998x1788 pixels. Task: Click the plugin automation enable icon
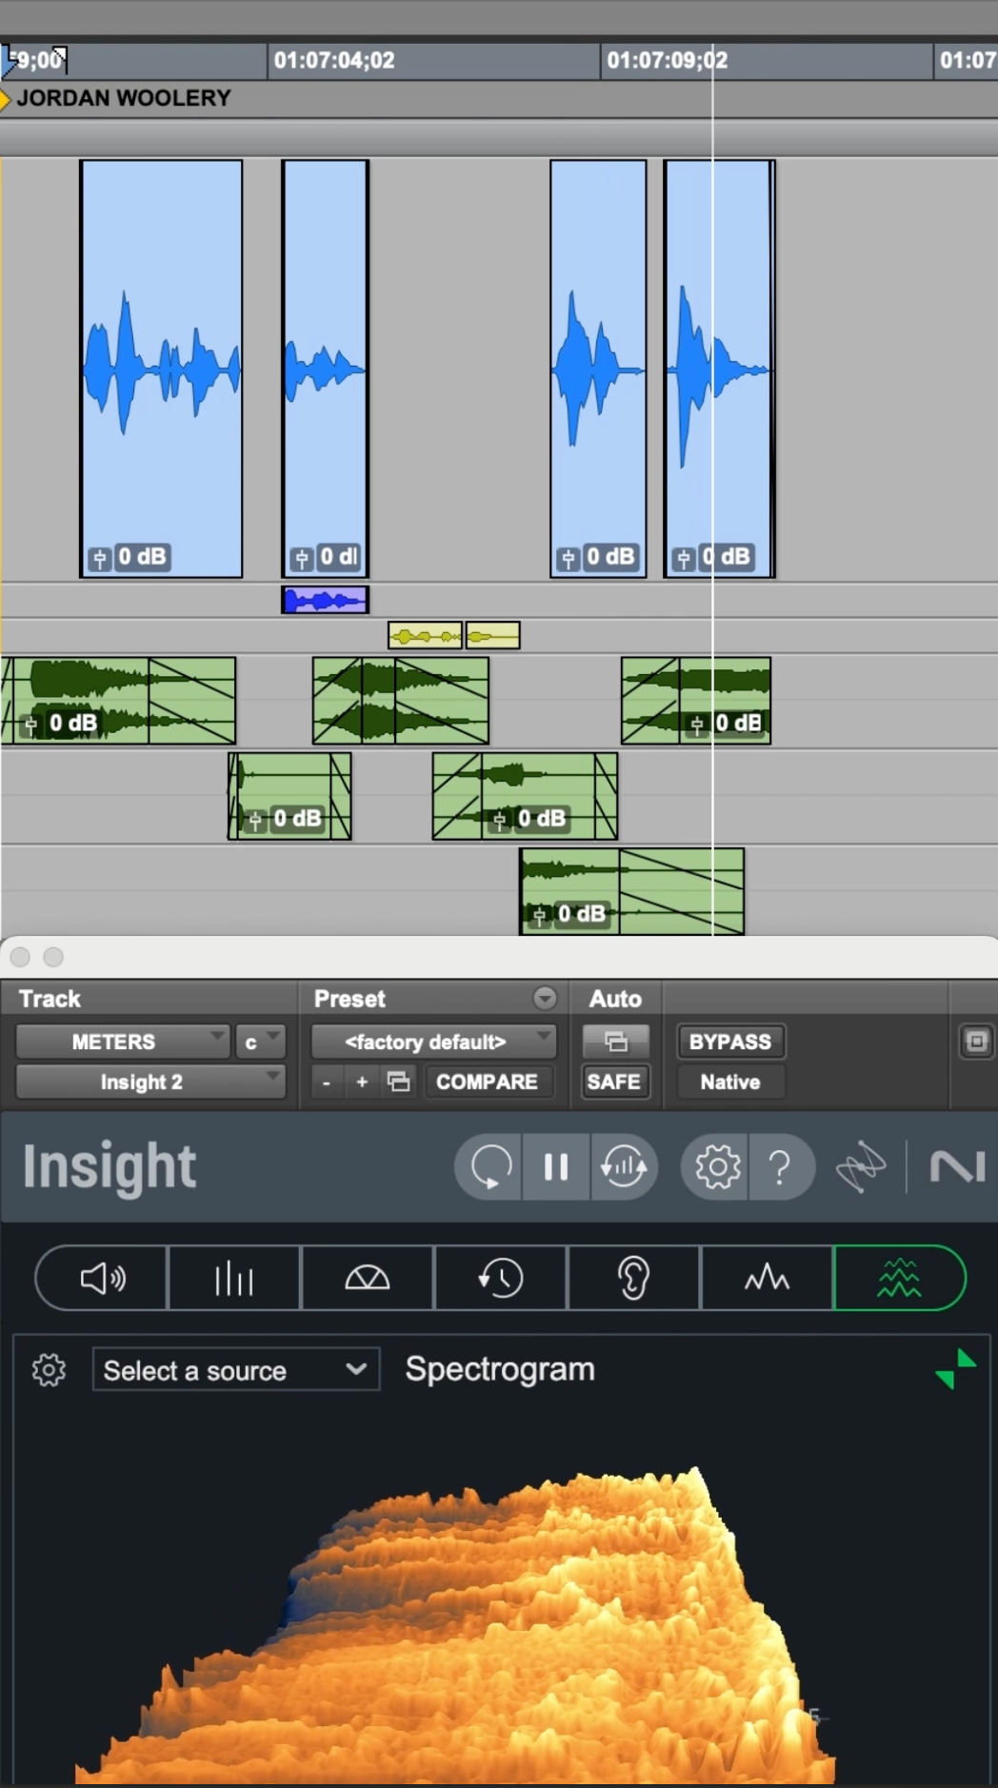616,1042
